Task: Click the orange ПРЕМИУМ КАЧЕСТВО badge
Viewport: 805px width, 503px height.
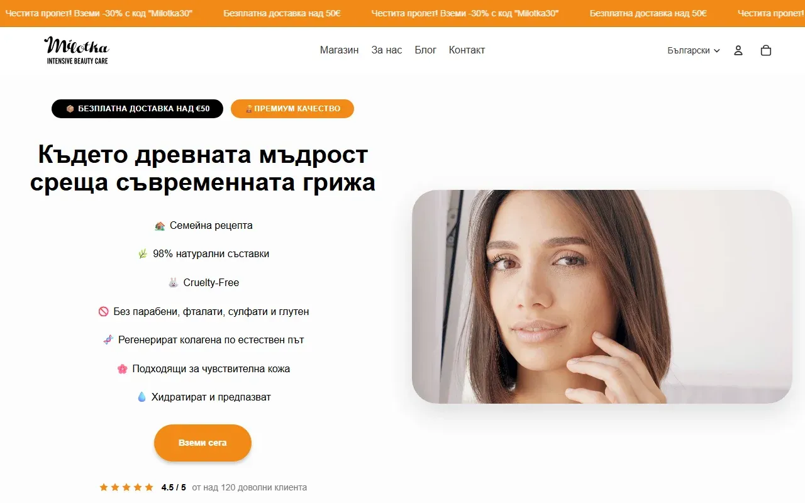Action: [x=292, y=109]
